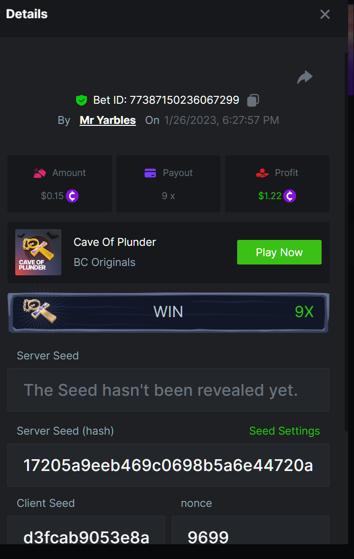
Task: Click the Payout card icon
Action: (x=150, y=173)
